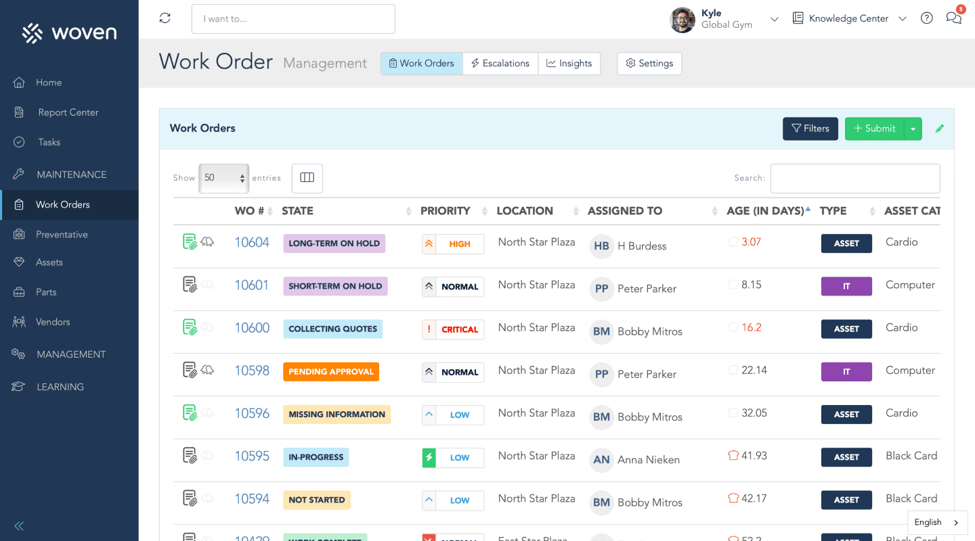Open the column visibility icon button
This screenshot has height=541, width=975.
point(307,178)
